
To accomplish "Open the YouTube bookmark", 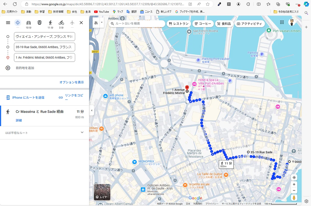I will [x=101, y=12].
